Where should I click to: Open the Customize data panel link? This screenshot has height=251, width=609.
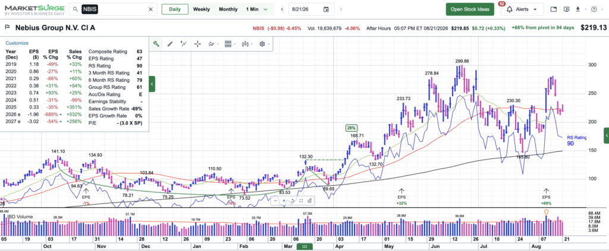coord(17,43)
